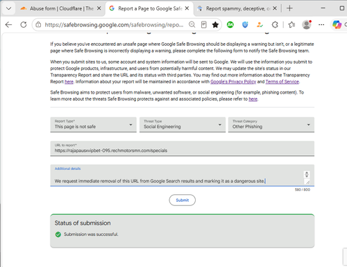Close the Google Safe Browsing tab
Viewport: 347px width, 267px height.
187,8
